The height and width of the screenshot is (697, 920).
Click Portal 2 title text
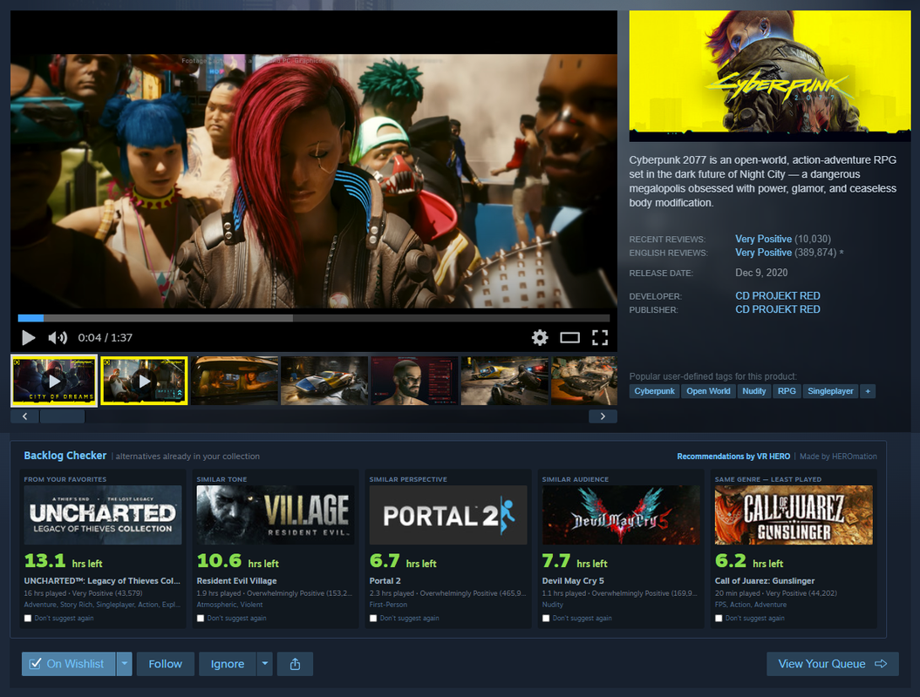tap(385, 581)
